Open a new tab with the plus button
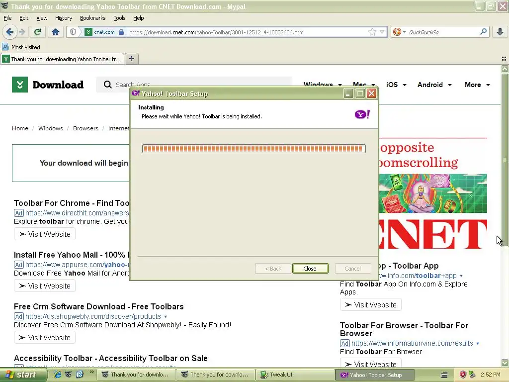This screenshot has height=382, width=509. (x=131, y=59)
